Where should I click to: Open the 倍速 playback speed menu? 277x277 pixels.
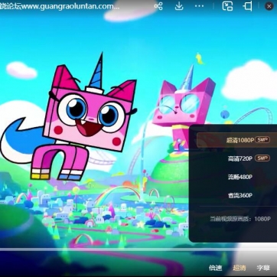[216, 268]
